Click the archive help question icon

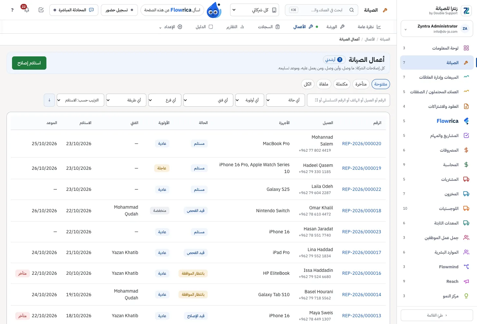click(340, 60)
